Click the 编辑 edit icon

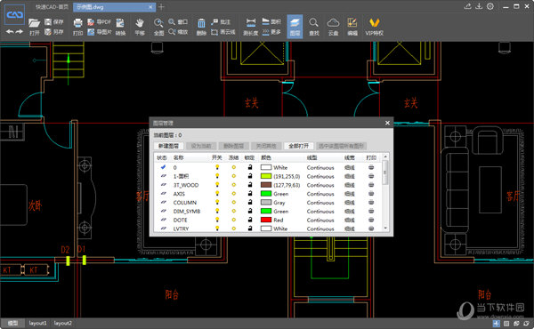click(x=352, y=27)
